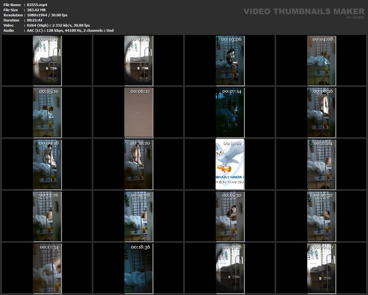Click the owl logo frame at 00:11:22

click(x=230, y=164)
